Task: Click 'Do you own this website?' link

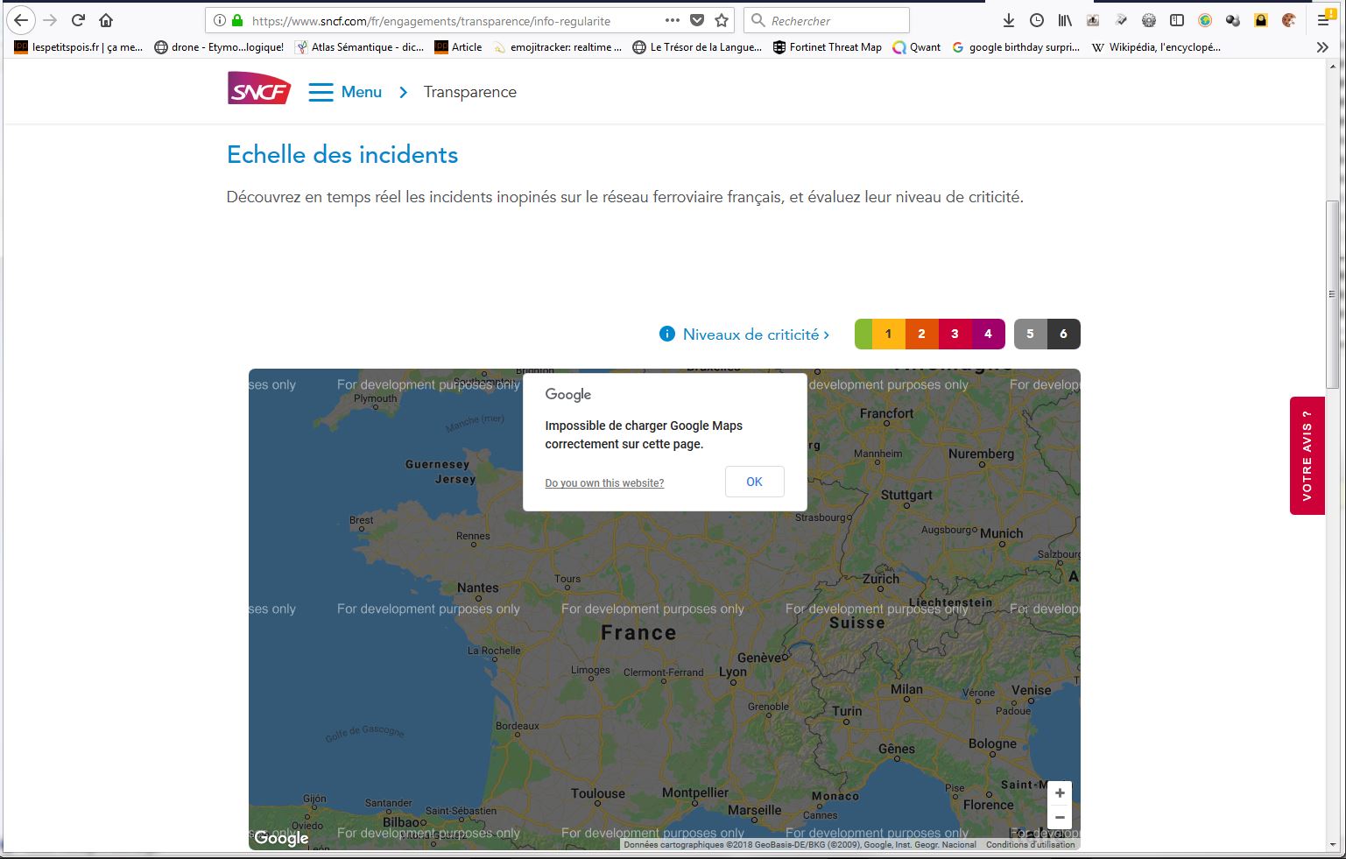Action: point(604,483)
